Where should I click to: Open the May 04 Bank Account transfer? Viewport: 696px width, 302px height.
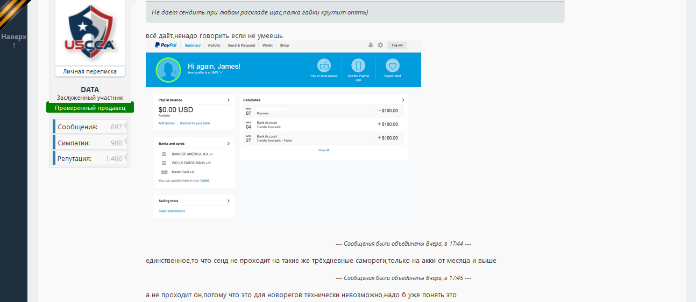click(323, 124)
